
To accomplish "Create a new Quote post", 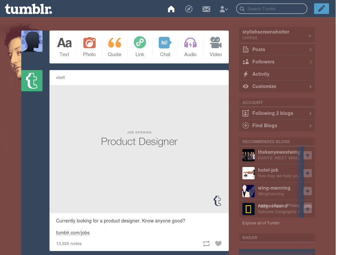I will (x=115, y=47).
